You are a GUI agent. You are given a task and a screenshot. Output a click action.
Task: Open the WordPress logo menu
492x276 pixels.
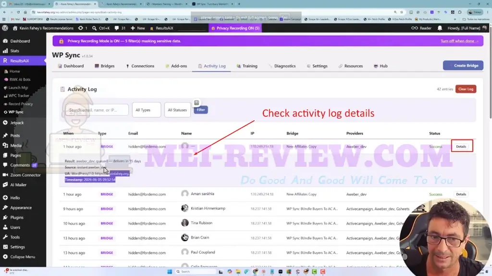5,28
